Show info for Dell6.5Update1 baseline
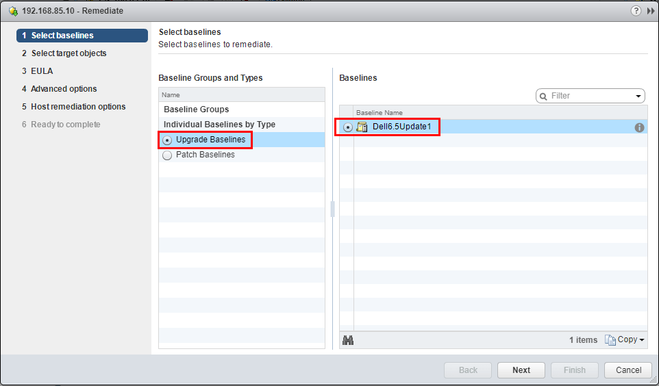 tap(639, 127)
